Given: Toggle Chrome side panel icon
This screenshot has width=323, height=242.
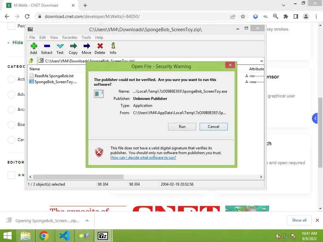Looking at the screenshot, I should tap(296, 16).
